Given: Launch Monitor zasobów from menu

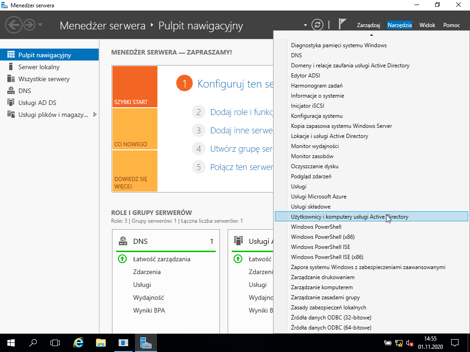Looking at the screenshot, I should click(371, 156).
